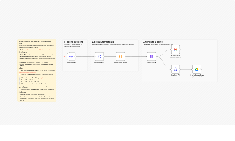
Task: Click the 'Get Line Items' node label
Action: (x=99, y=62)
